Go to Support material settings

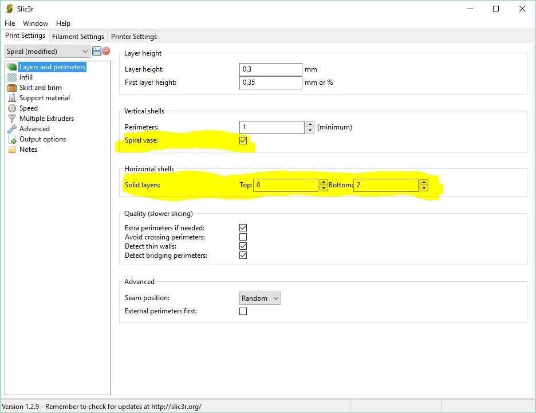pos(45,98)
